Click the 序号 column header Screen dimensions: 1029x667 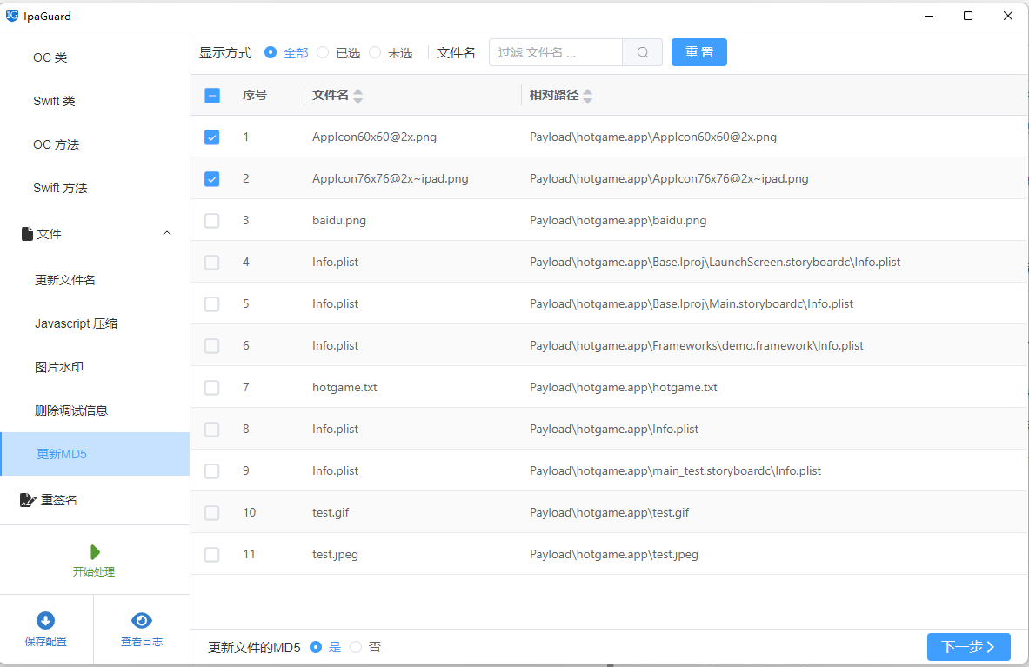tap(255, 95)
